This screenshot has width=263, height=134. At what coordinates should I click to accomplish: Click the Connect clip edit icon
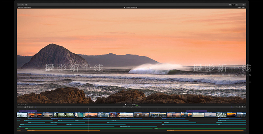pos(25,107)
